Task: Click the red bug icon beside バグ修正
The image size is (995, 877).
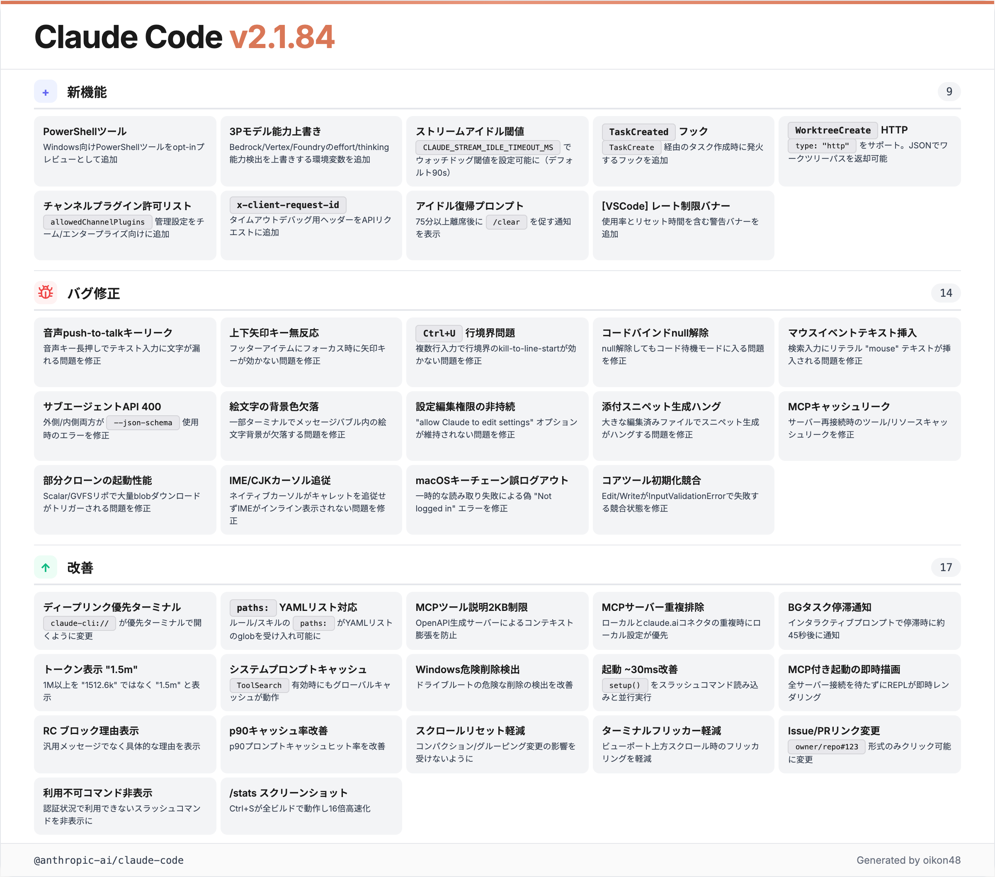Action: 46,293
